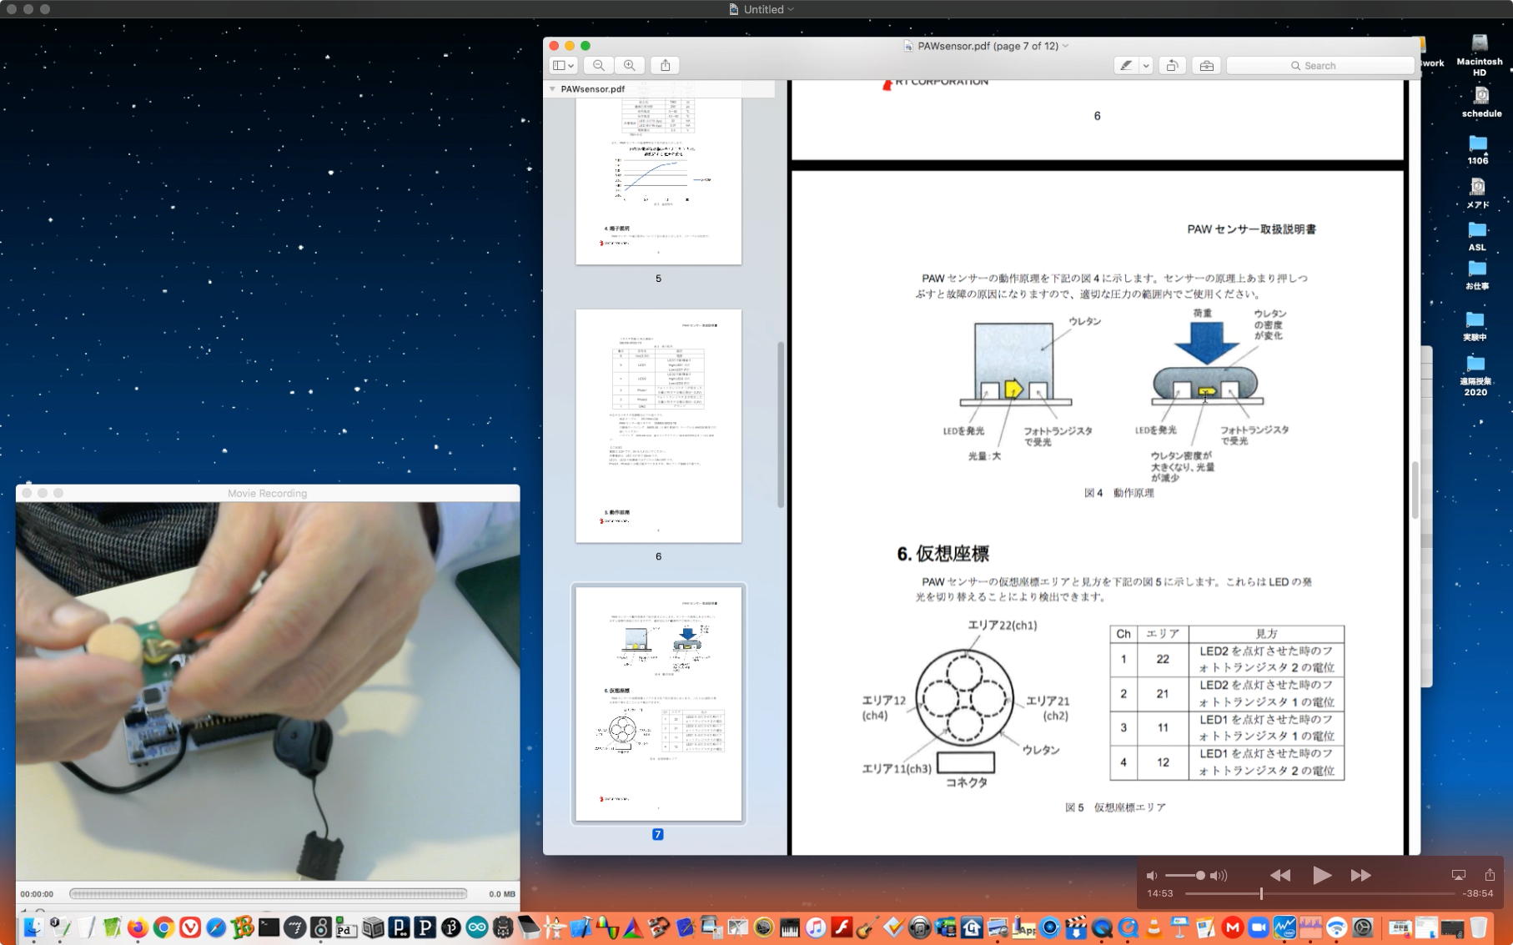Click the PDF document vertical scrollbar
Screen dimensions: 1513x945
[1415, 490]
